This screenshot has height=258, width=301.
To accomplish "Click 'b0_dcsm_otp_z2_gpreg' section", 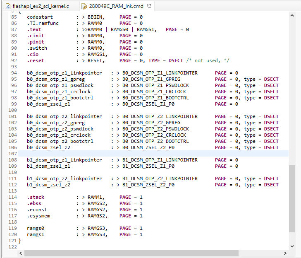I will tap(56, 123).
